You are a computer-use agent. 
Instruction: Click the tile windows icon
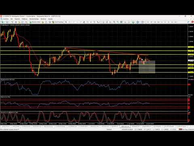[121, 22]
